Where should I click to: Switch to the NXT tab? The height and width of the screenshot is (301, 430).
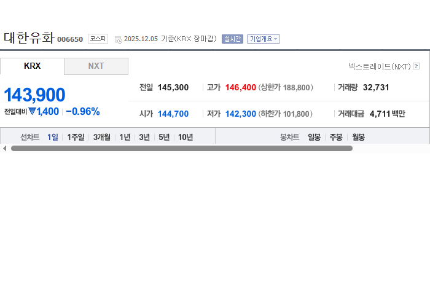96,66
